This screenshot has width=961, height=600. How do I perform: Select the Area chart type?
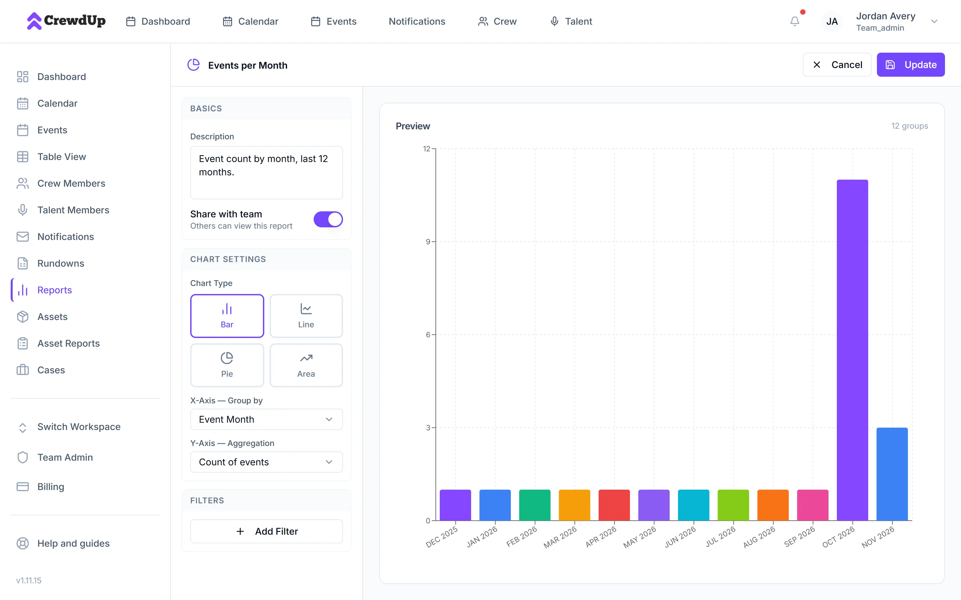pos(306,365)
